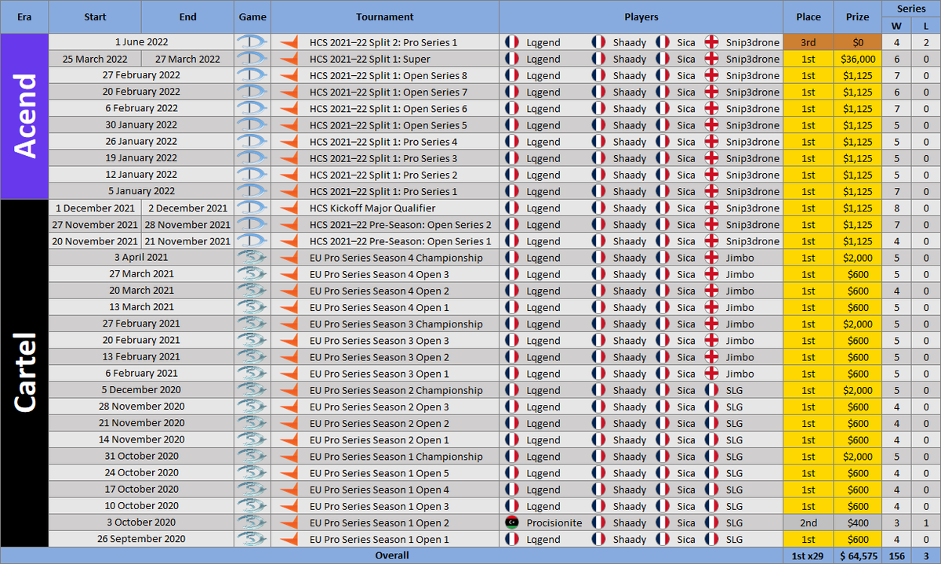Viewport: 941px width, 564px height.
Task: Click the '28 November 2021' end date
Action: [x=187, y=225]
